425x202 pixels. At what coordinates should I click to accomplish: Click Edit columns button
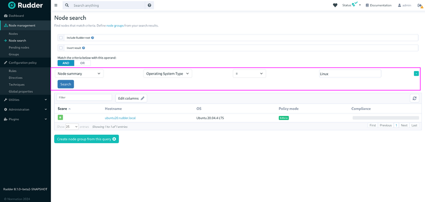131,99
